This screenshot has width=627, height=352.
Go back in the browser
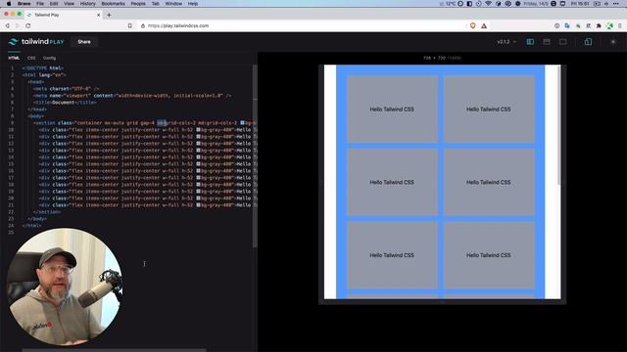pos(7,25)
